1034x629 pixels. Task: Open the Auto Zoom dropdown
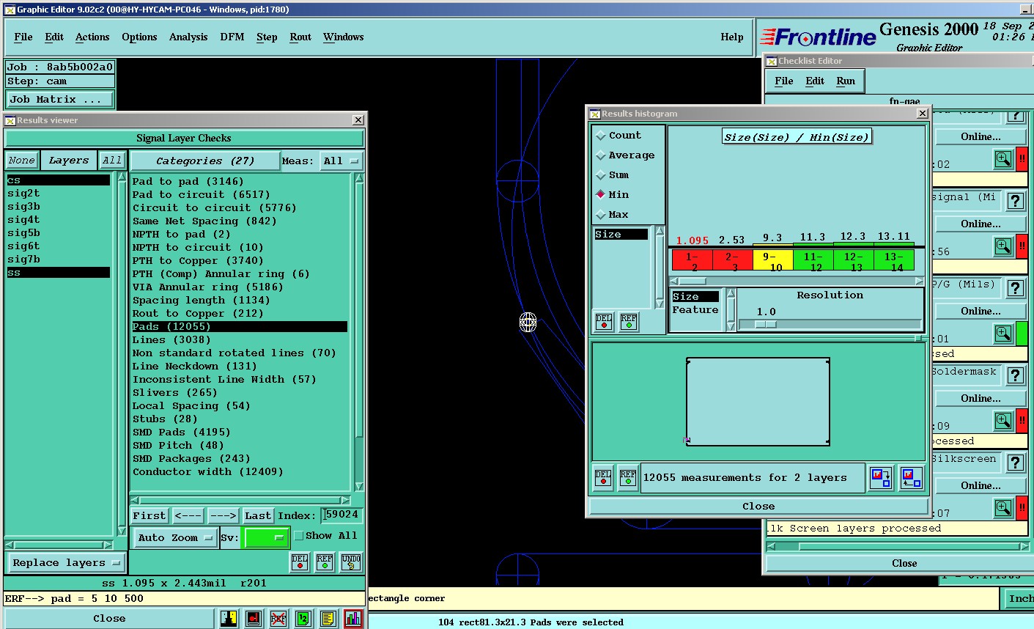tap(175, 537)
